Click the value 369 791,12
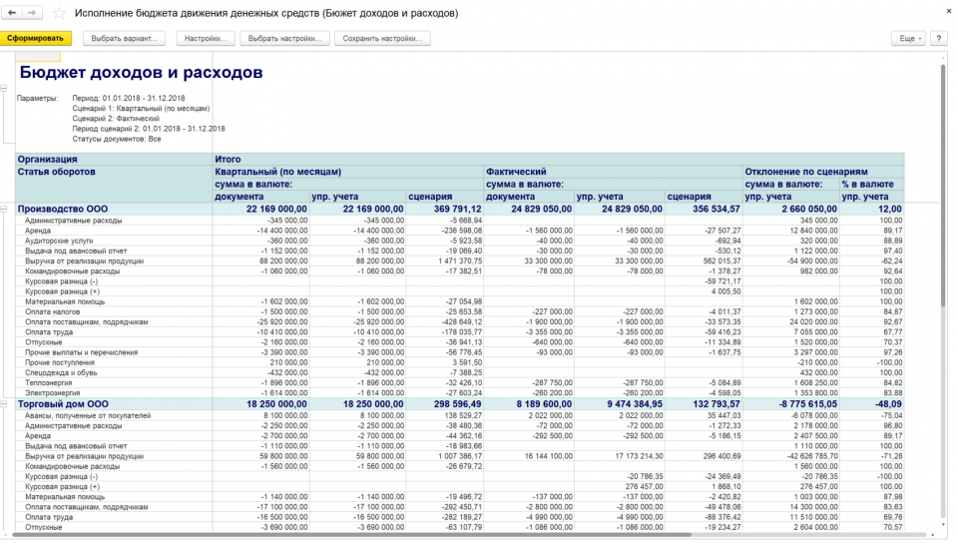The image size is (958, 543). (458, 209)
